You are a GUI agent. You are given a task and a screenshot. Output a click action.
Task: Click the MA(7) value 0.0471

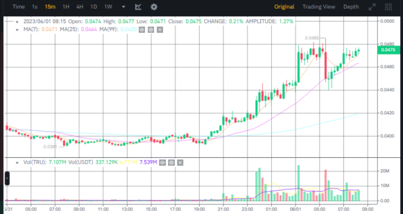pyautogui.click(x=50, y=29)
